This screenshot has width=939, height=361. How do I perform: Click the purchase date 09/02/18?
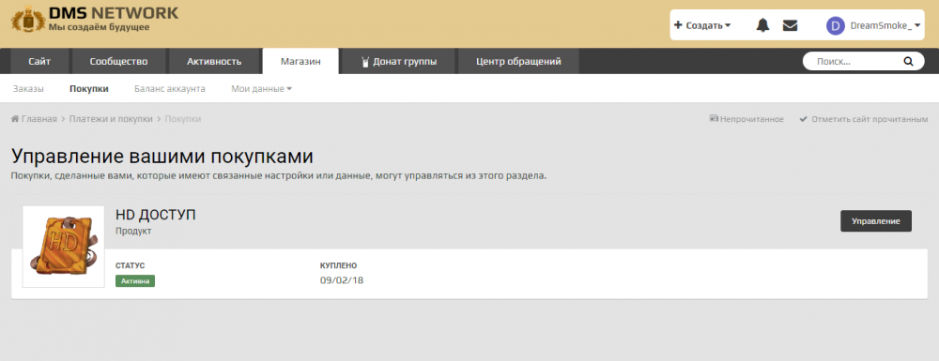coord(342,279)
